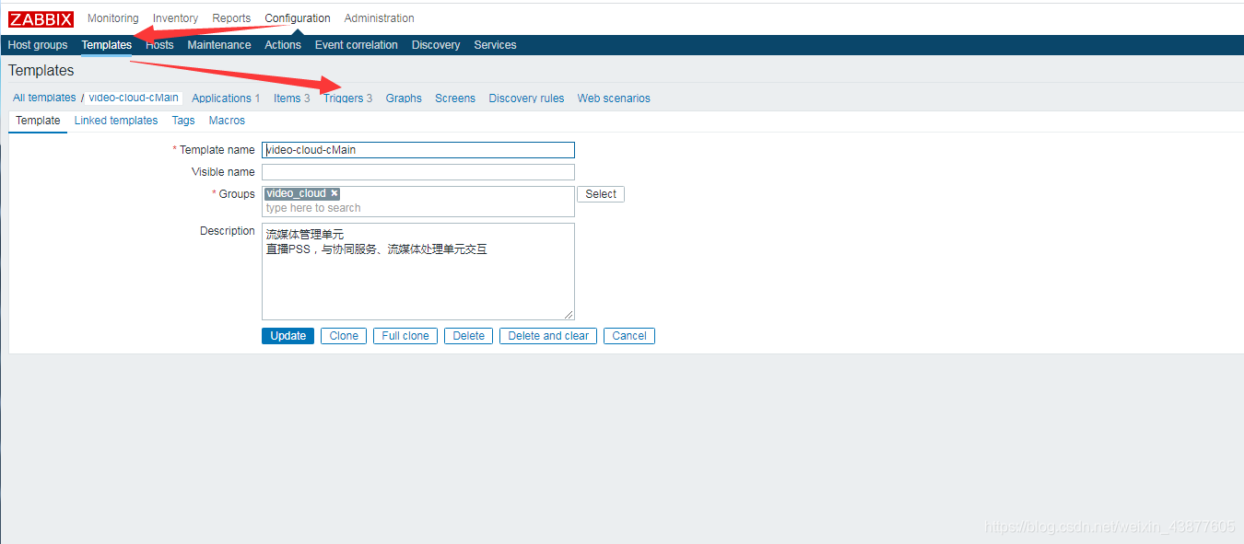Click the Cancel button
The height and width of the screenshot is (544, 1244).
(x=629, y=336)
